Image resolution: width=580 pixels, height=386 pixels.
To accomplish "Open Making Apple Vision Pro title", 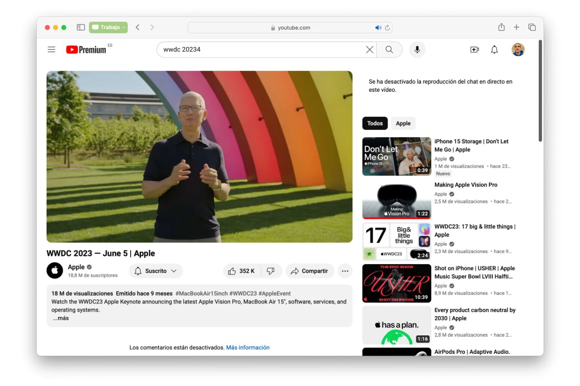I will [x=466, y=185].
